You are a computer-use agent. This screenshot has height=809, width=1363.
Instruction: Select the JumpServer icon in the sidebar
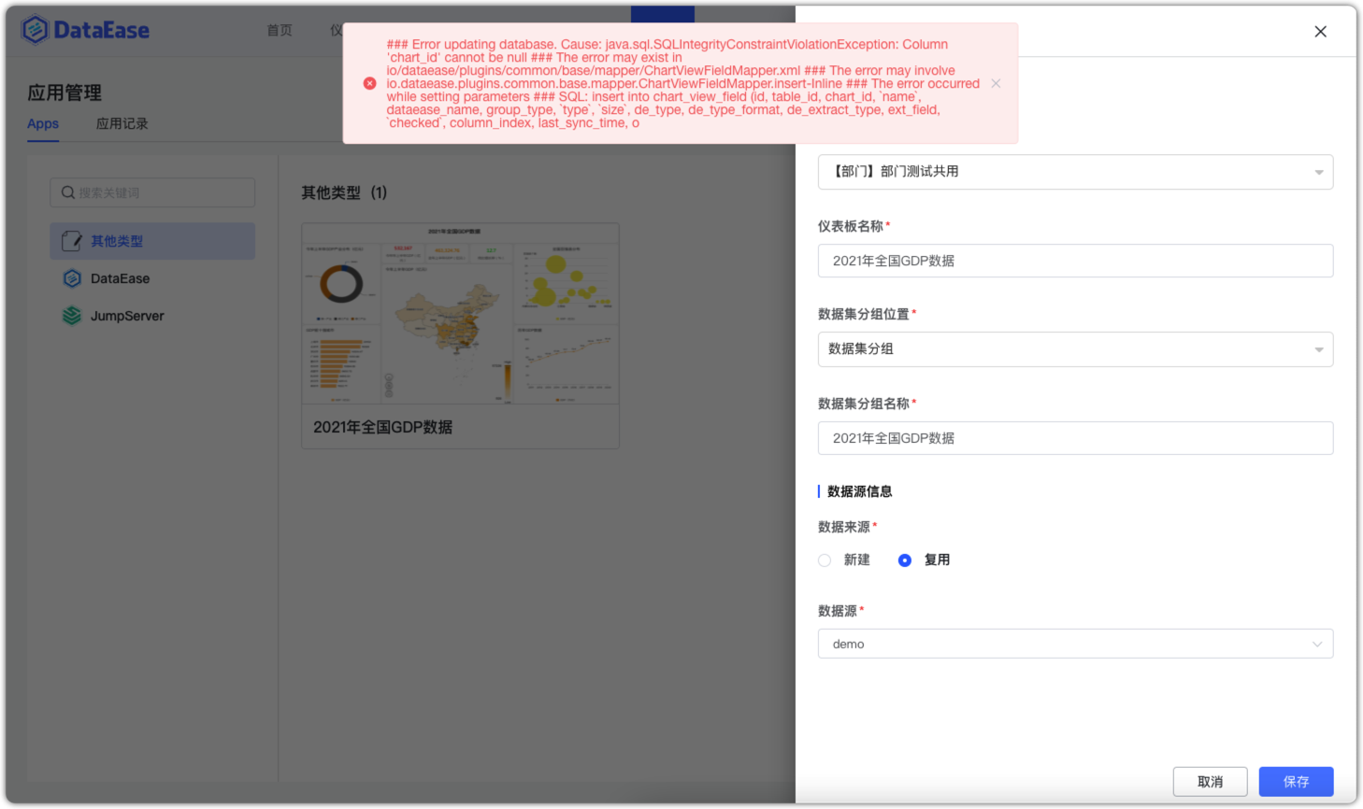[x=72, y=316]
